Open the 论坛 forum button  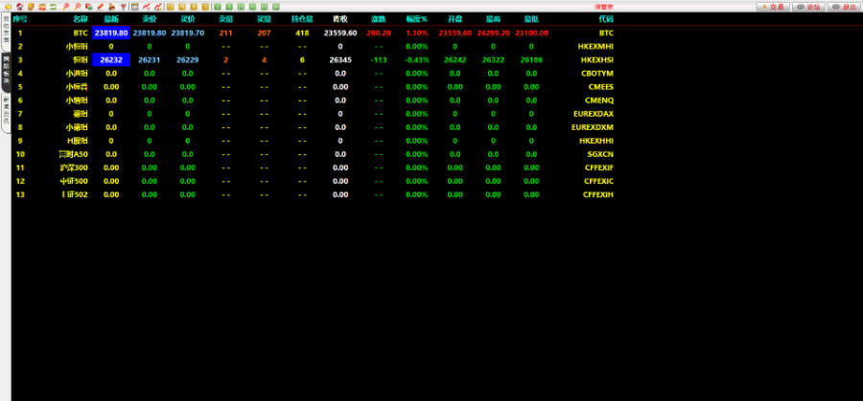coord(808,7)
